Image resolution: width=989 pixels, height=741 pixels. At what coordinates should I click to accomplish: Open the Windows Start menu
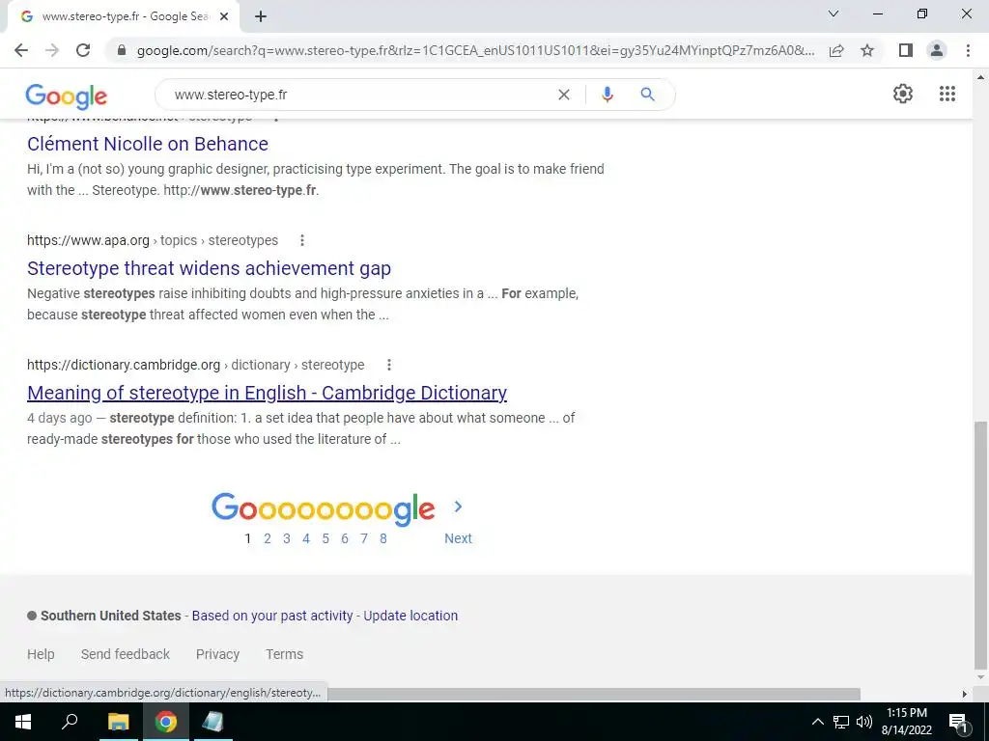tap(23, 722)
